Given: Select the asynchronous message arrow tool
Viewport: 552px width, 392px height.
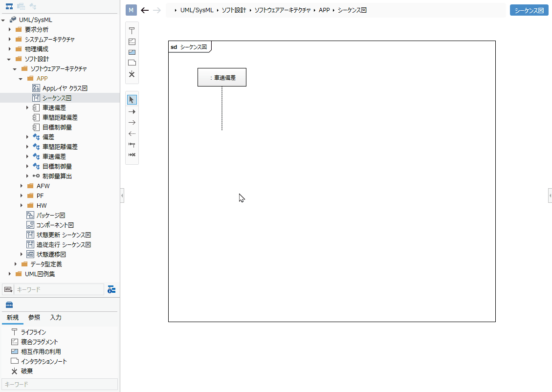Looking at the screenshot, I should [132, 123].
